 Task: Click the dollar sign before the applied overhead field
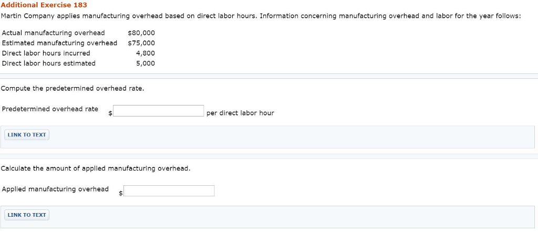point(120,193)
